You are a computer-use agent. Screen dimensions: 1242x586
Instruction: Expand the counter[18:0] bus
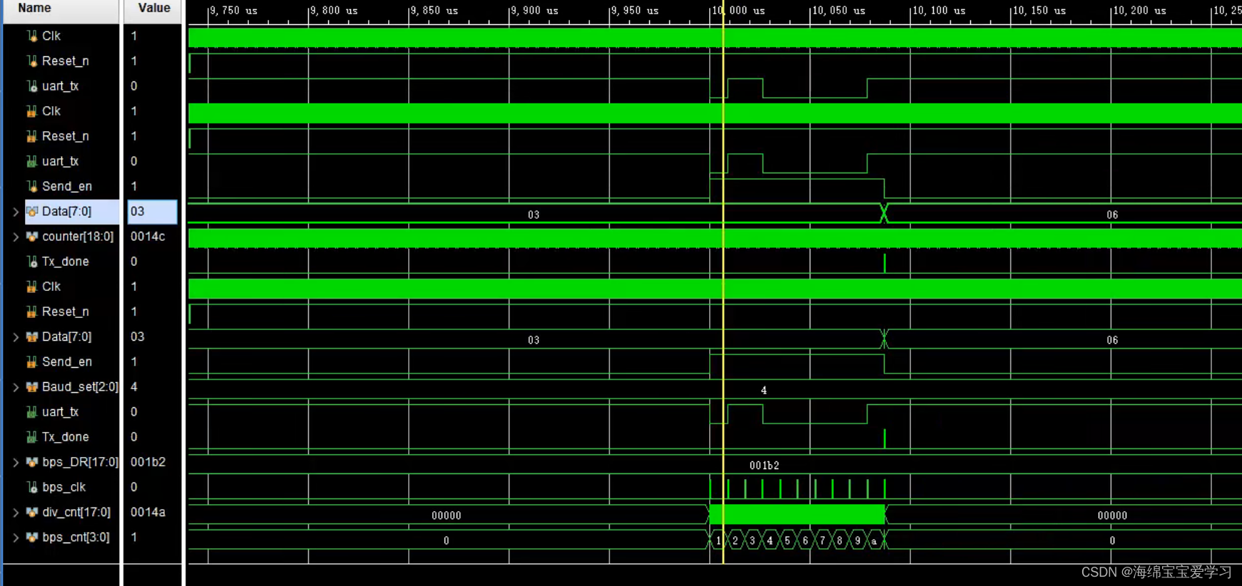pos(16,237)
